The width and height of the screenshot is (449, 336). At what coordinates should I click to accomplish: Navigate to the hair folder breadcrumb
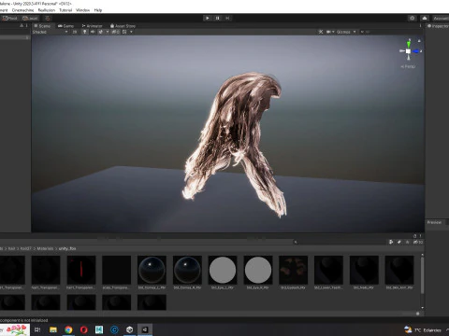click(11, 248)
